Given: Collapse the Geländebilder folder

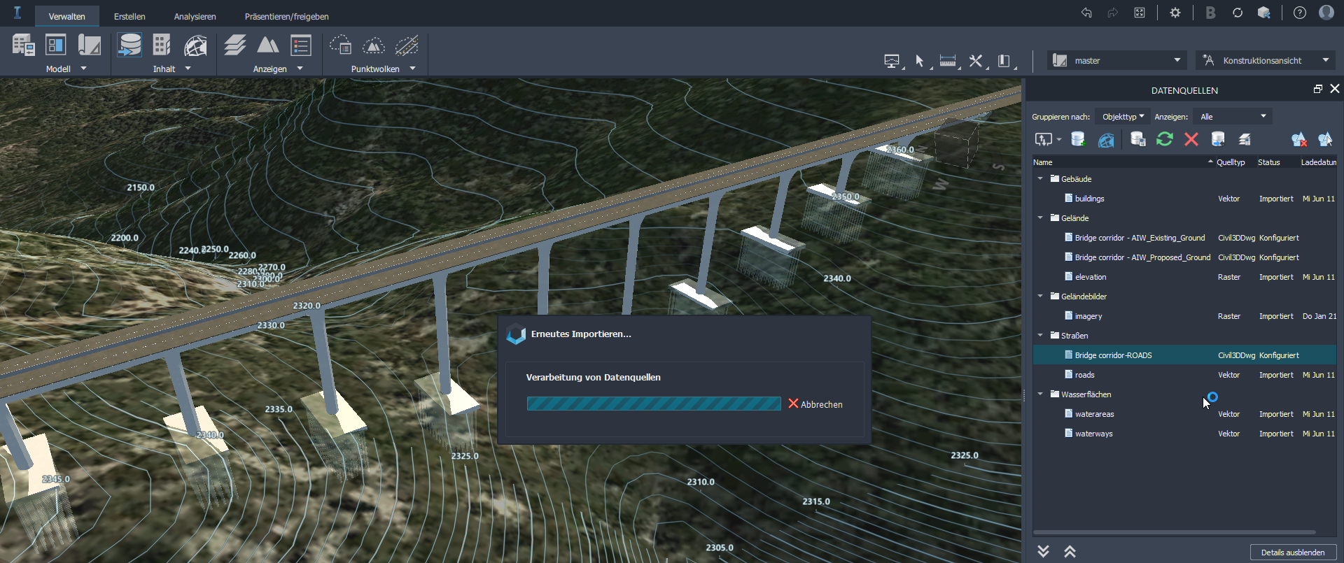Looking at the screenshot, I should pos(1040,297).
